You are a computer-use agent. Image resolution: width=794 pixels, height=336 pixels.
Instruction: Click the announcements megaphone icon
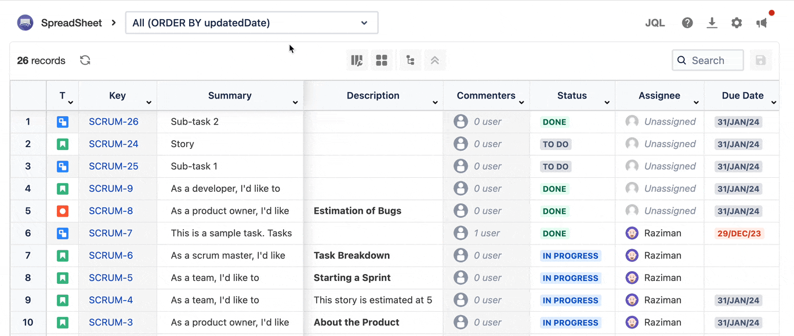762,23
